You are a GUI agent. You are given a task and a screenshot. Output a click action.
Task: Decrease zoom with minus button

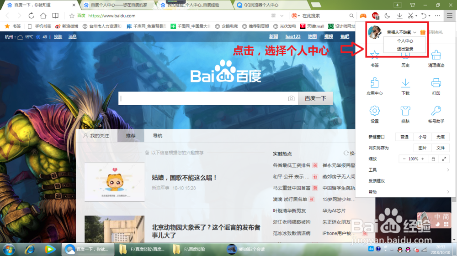click(x=404, y=159)
